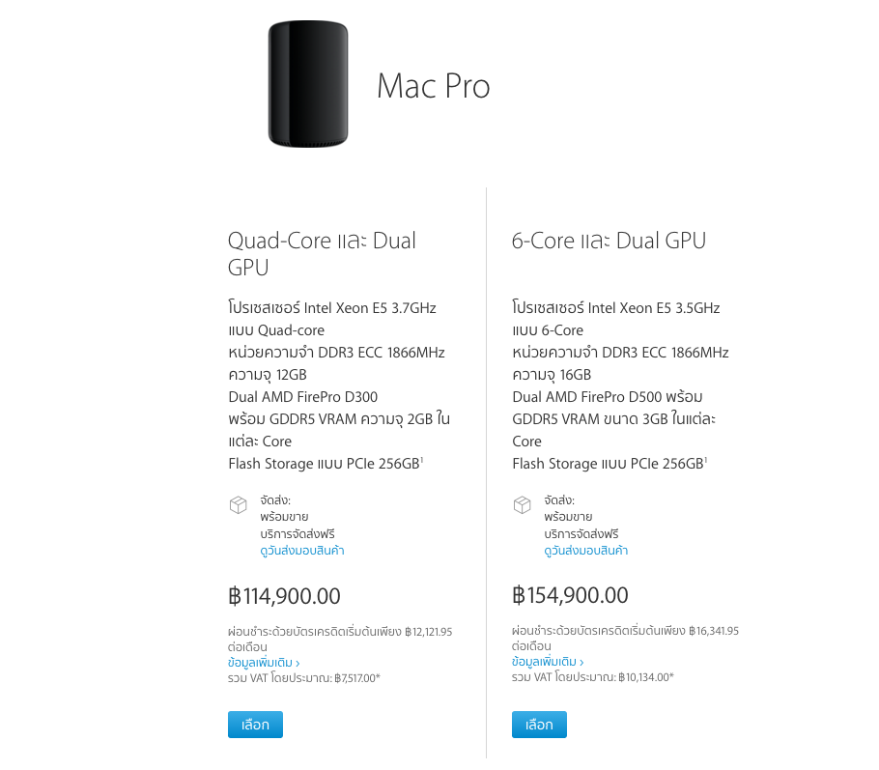Click the ฿154,900.00 price
Viewport: 879px width, 770px height.
pos(570,595)
